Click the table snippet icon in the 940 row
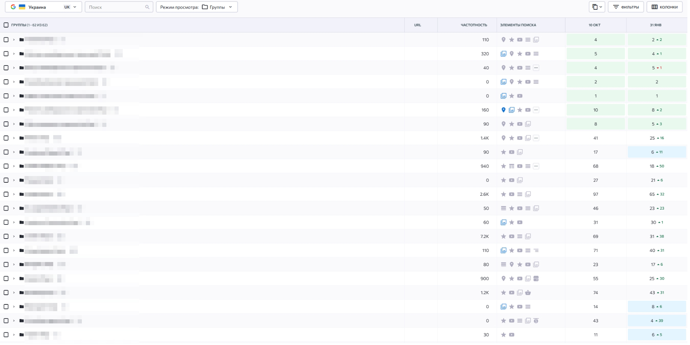The image size is (690, 345). tap(512, 166)
